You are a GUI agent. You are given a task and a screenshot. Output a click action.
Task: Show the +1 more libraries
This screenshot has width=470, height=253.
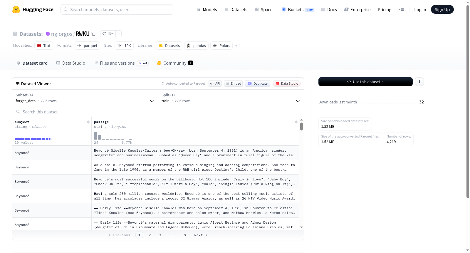[x=237, y=46]
